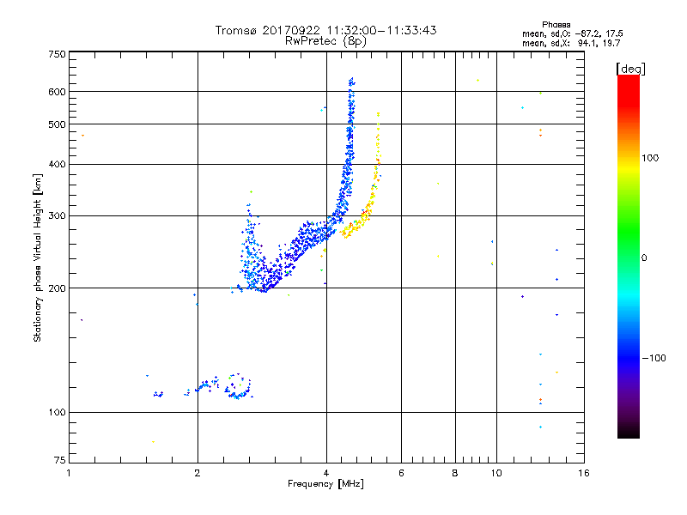The height and width of the screenshot is (515, 687).
Task: Click the 'Phases' header label
Action: [x=556, y=25]
